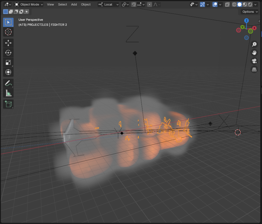Open snapping options dropdown

coord(141,5)
